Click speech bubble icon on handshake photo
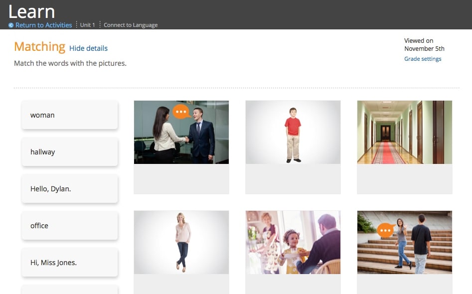 181,112
